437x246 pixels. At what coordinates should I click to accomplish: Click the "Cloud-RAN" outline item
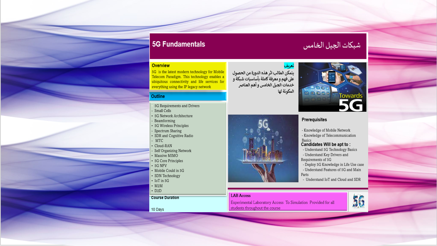(x=163, y=146)
